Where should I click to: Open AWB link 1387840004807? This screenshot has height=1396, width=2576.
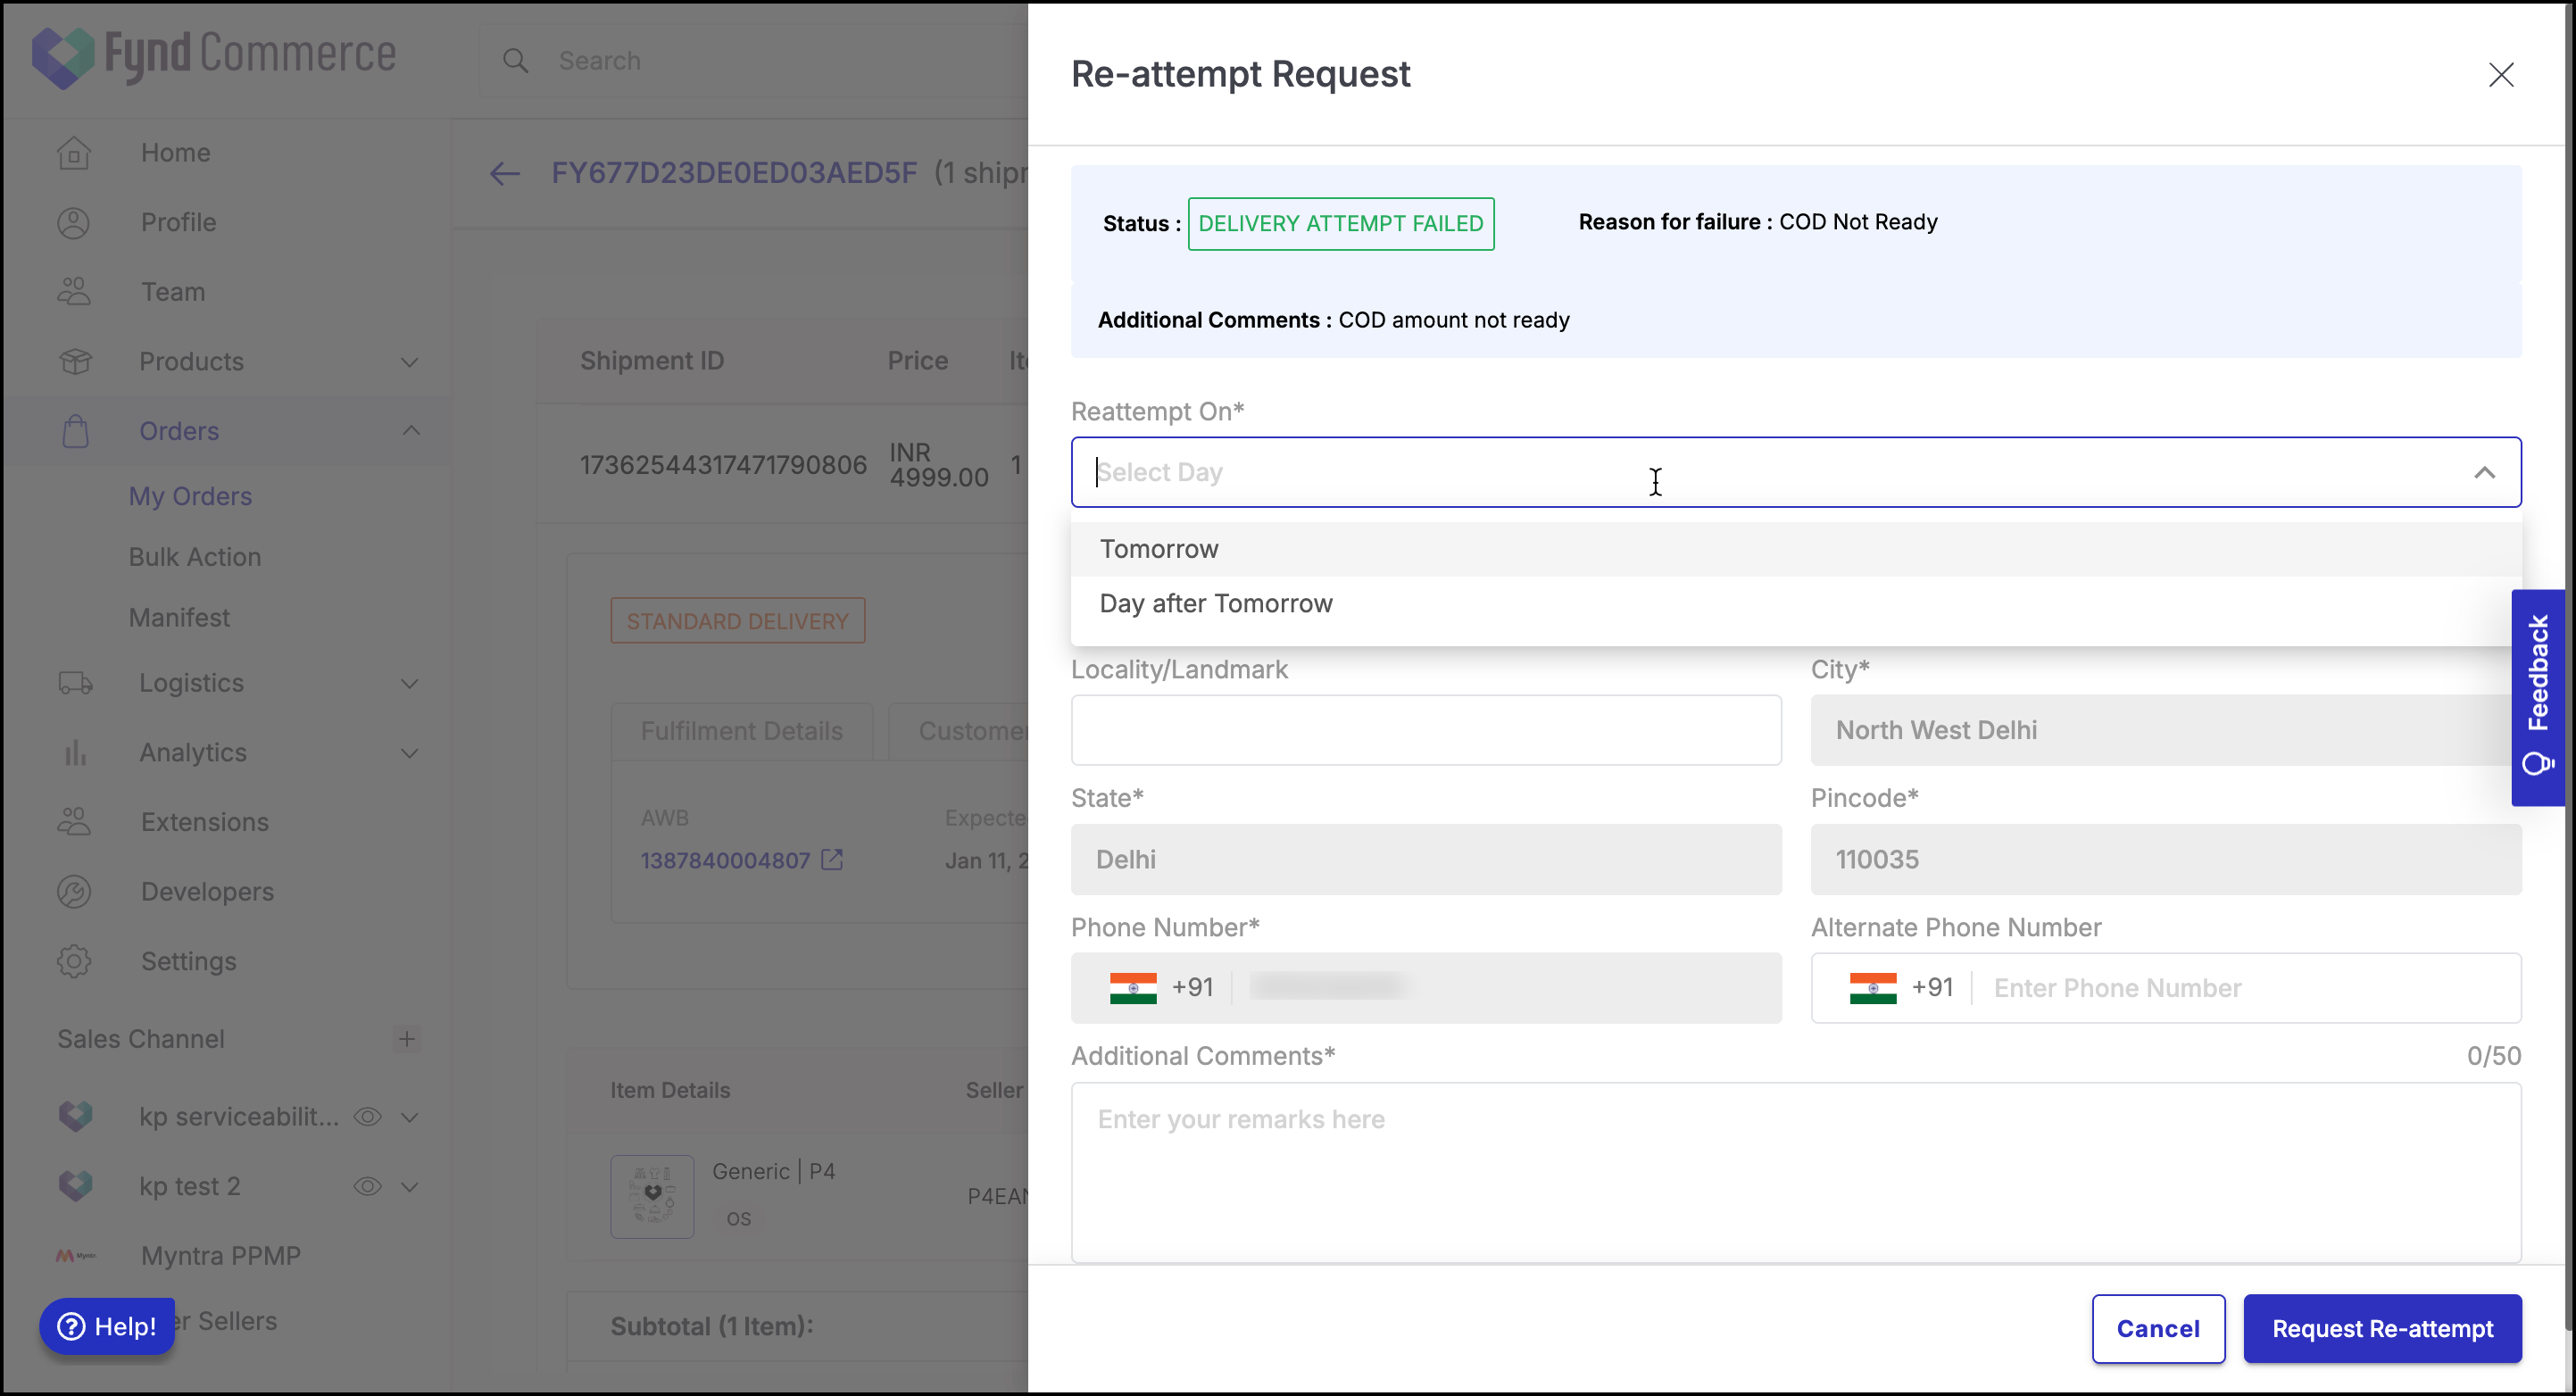(x=724, y=860)
